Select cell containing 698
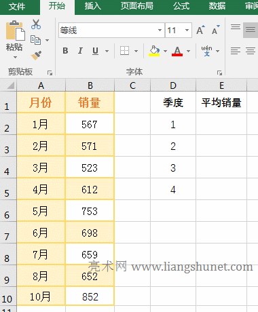Screen dimensions: 258x312 pos(90,233)
